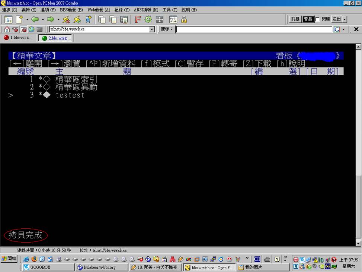Click the reconnect lightning icon
Screen dimensions: 362x272
tap(77, 20)
